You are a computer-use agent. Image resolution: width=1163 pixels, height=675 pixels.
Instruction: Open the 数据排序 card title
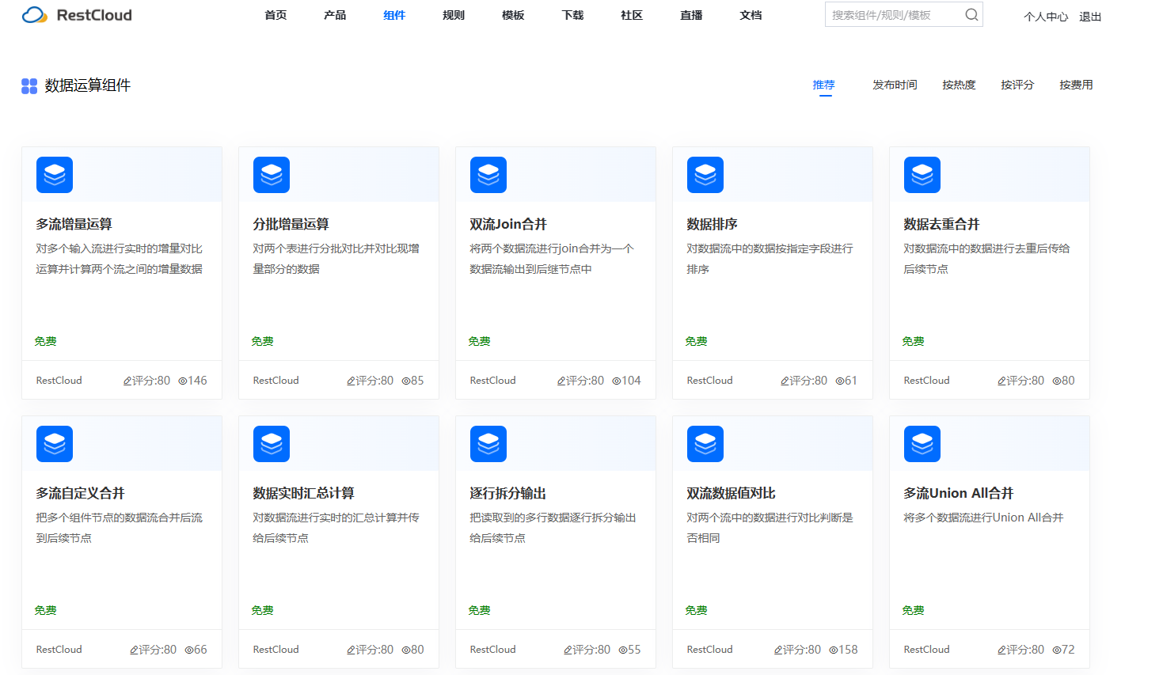click(x=712, y=225)
